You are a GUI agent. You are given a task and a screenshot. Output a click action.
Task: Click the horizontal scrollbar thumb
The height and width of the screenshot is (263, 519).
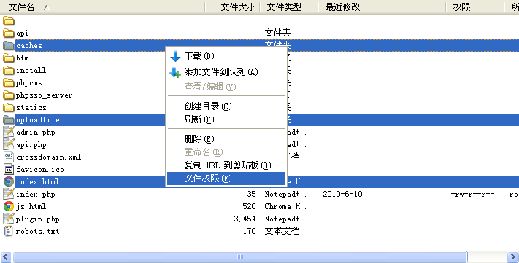tap(240, 256)
